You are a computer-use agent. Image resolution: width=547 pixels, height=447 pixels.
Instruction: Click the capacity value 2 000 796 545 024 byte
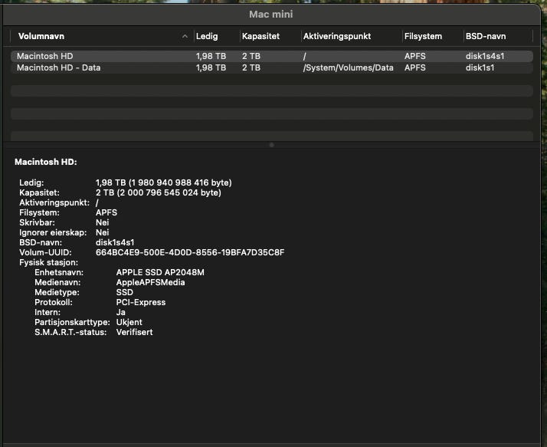click(x=159, y=192)
